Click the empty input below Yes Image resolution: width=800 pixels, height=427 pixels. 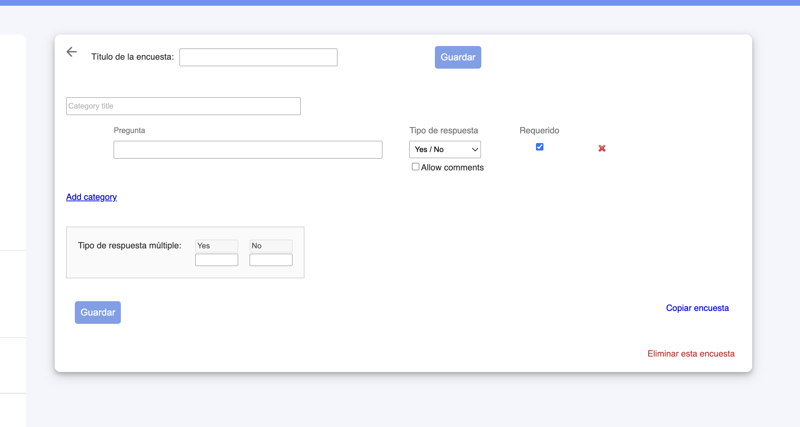pos(216,260)
